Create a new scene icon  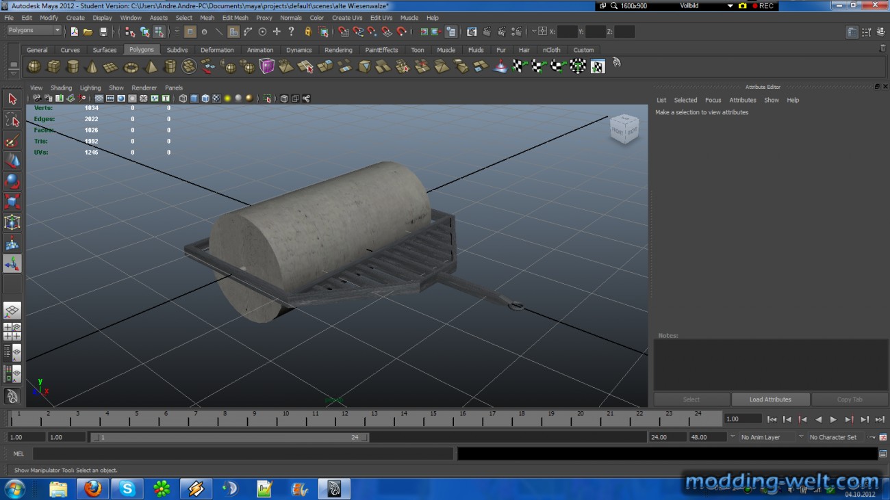pos(74,31)
